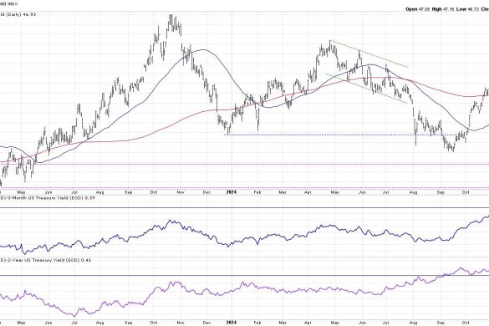The height and width of the screenshot is (326, 489).
Task: Click the October 2023 peak price bars
Action: pos(174,23)
